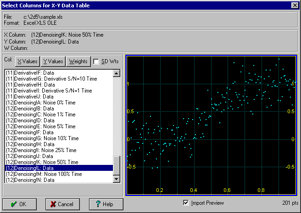301x213 pixels.
Task: Select '(12)Denoising!G: Noise 10% Time' row
Action: click(59, 138)
